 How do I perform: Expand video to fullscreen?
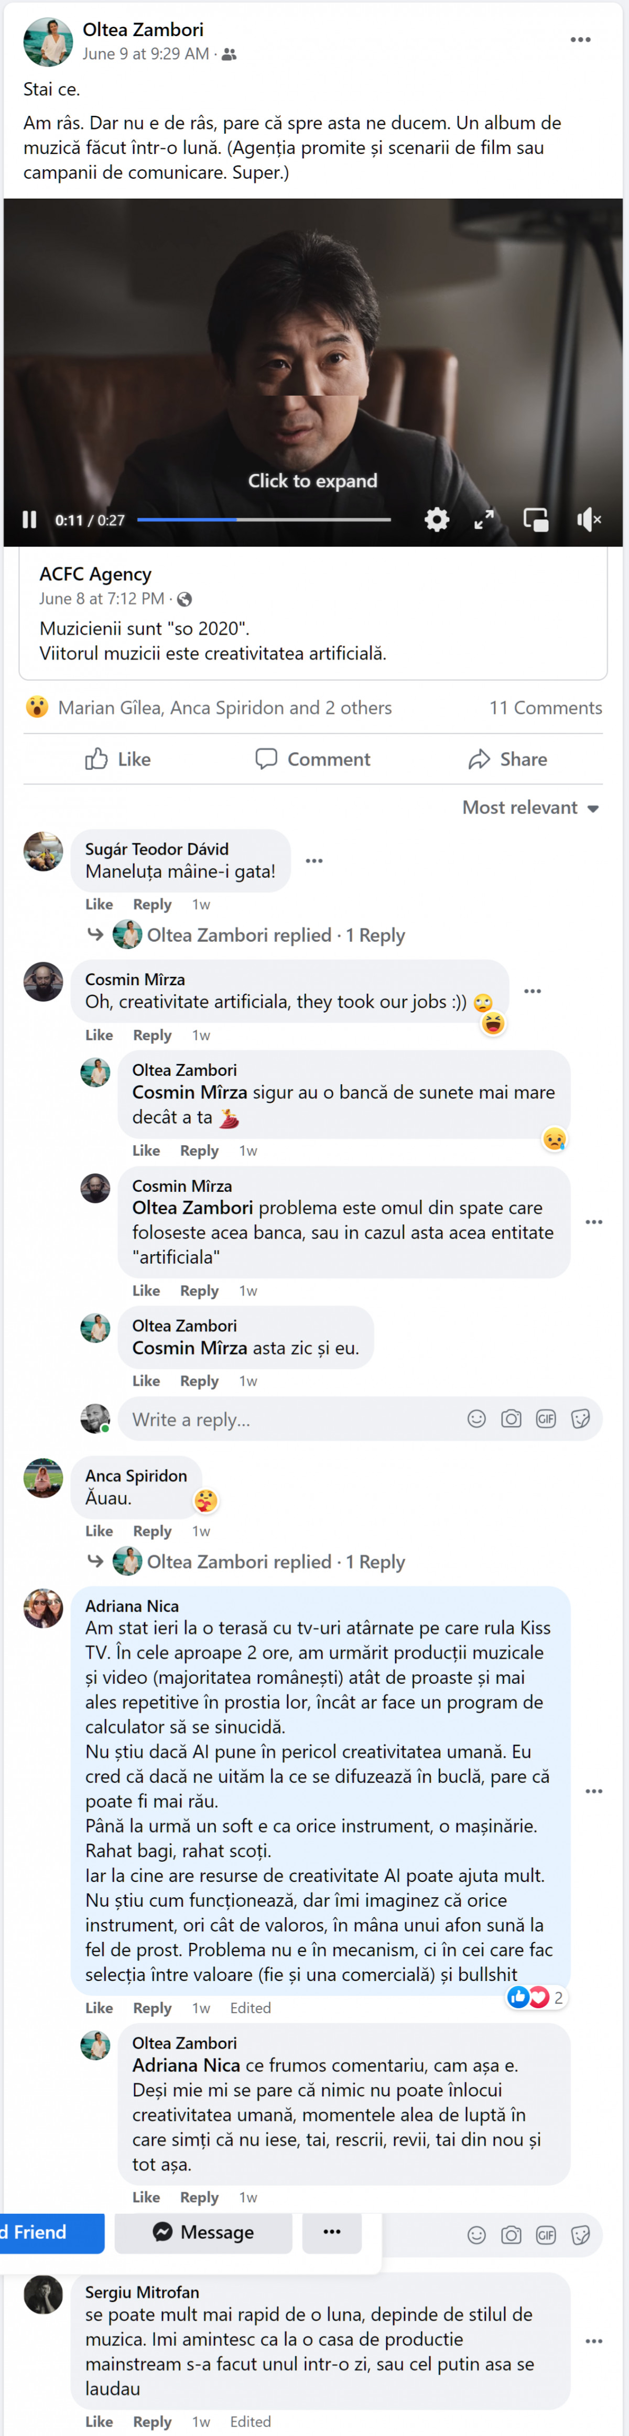tap(484, 519)
